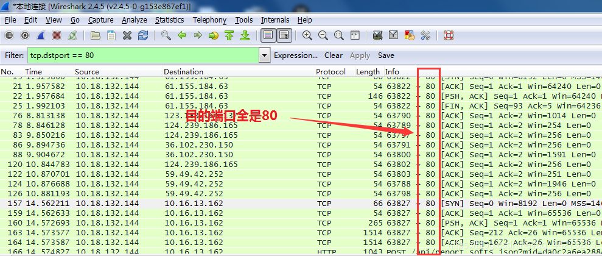Image resolution: width=602 pixels, height=256 pixels.
Task: Sort by the Source column header
Action: pos(118,71)
